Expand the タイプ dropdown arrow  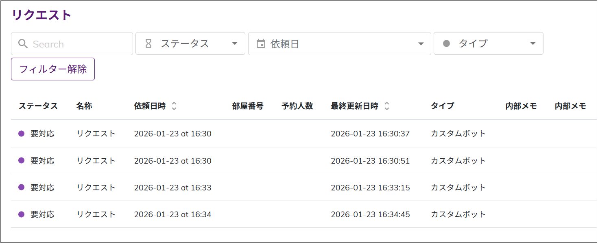click(533, 43)
